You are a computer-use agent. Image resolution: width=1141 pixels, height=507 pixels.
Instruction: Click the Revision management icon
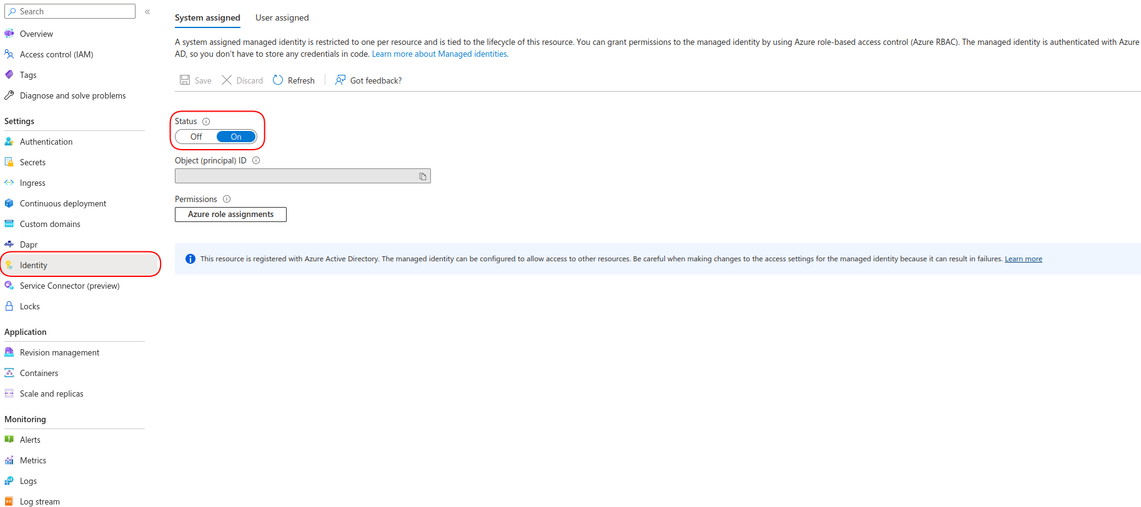pos(9,352)
